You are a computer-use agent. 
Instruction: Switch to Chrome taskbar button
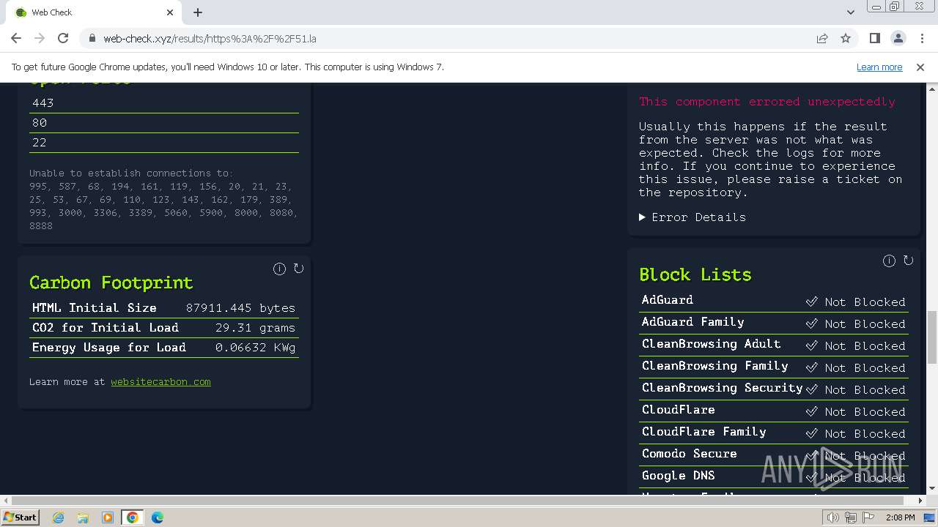(x=132, y=517)
